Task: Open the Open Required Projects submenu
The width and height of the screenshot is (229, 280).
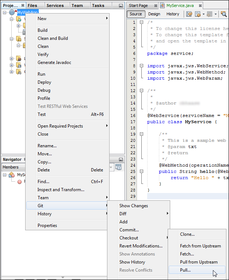Action: click(x=68, y=126)
